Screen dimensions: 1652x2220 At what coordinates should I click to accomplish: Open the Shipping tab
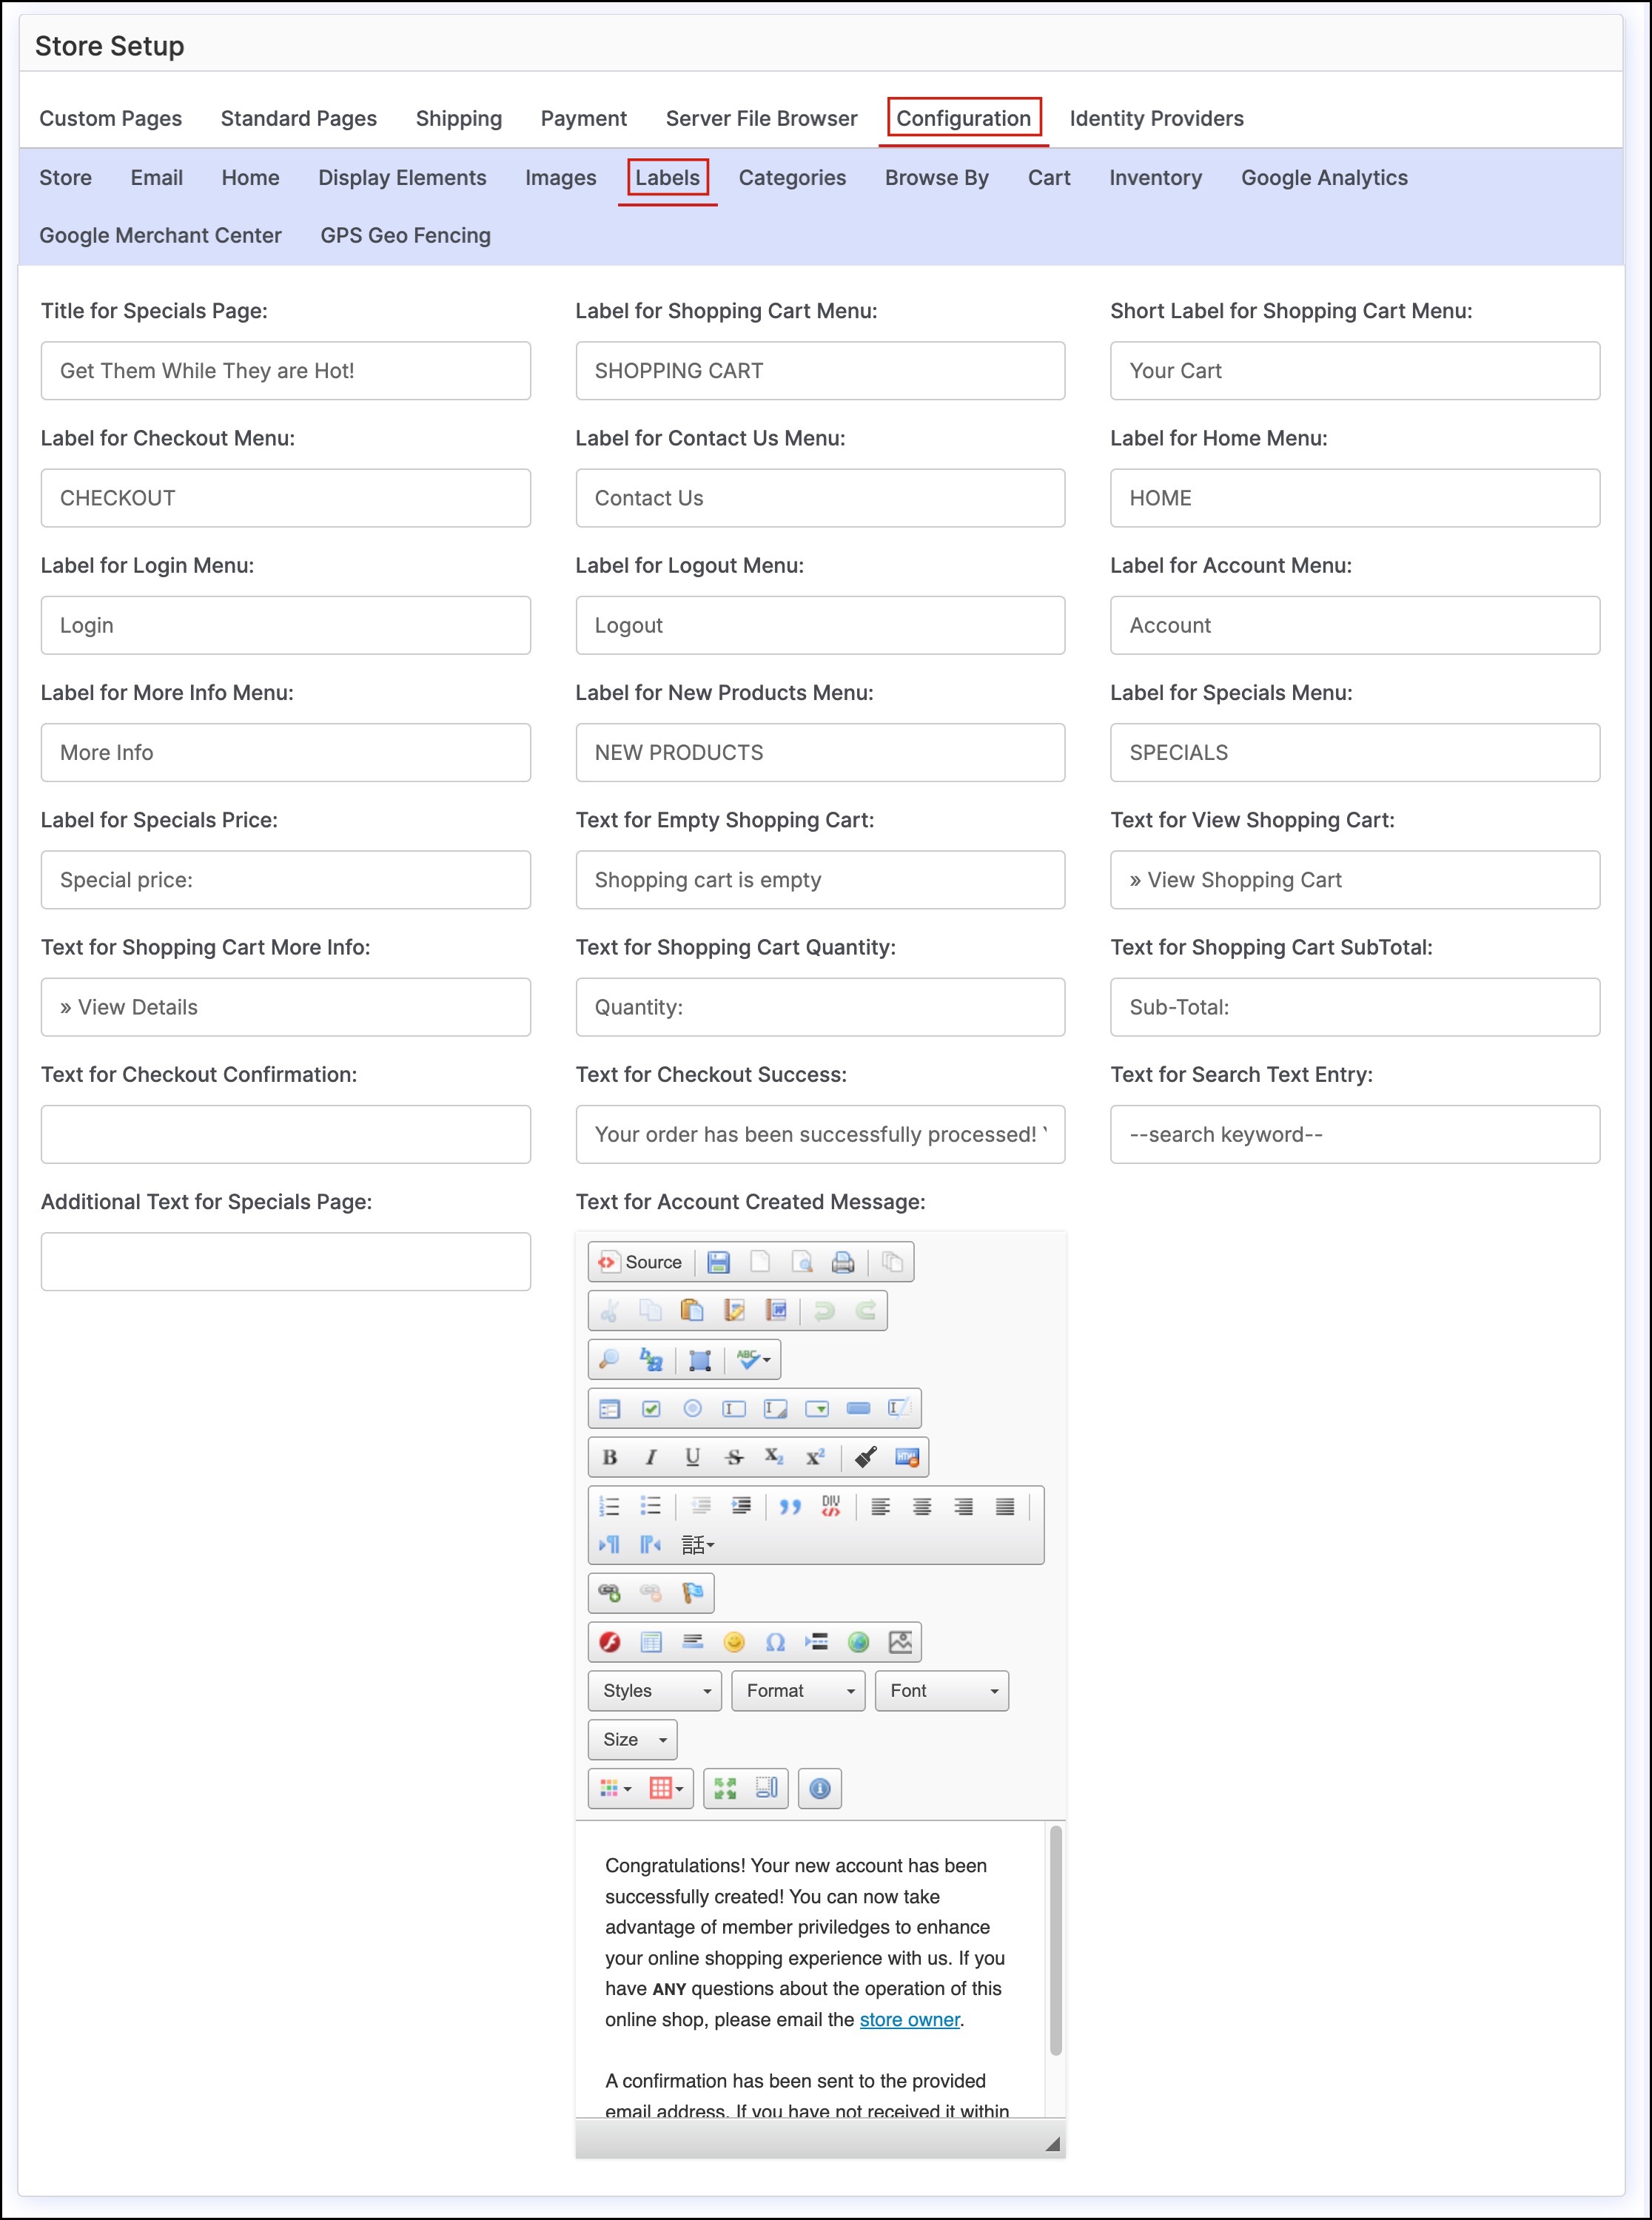point(458,119)
